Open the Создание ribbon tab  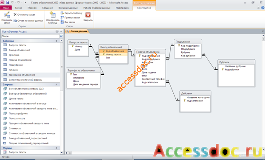(48, 8)
